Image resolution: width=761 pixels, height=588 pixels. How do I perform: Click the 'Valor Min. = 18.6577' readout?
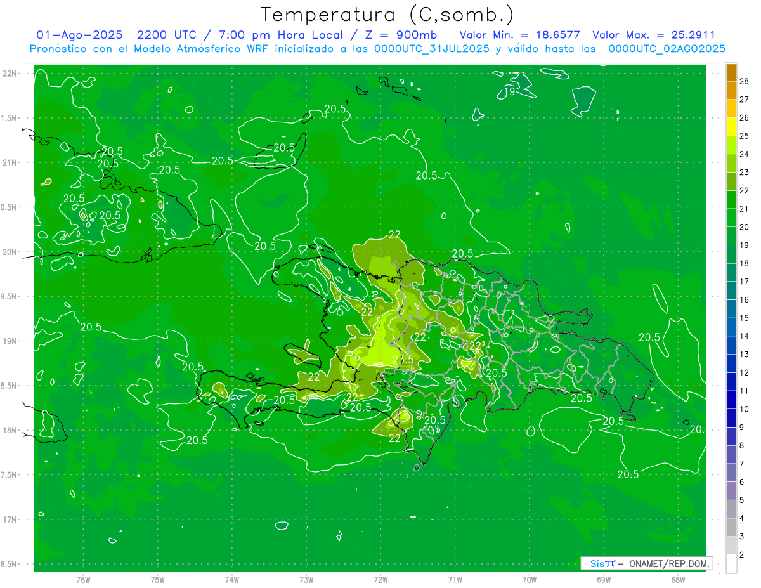click(x=519, y=36)
